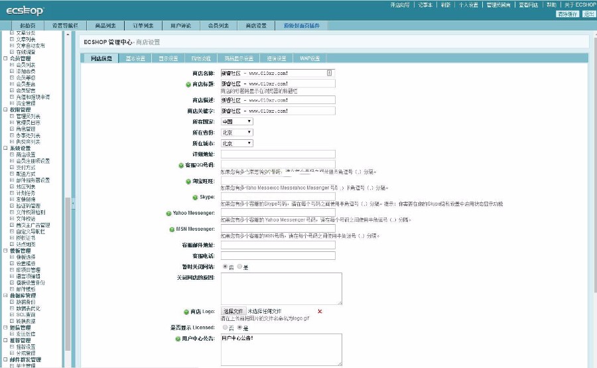This screenshot has height=368, width=597.
Task: Click 帮助 link in header
Action: click(x=551, y=5)
